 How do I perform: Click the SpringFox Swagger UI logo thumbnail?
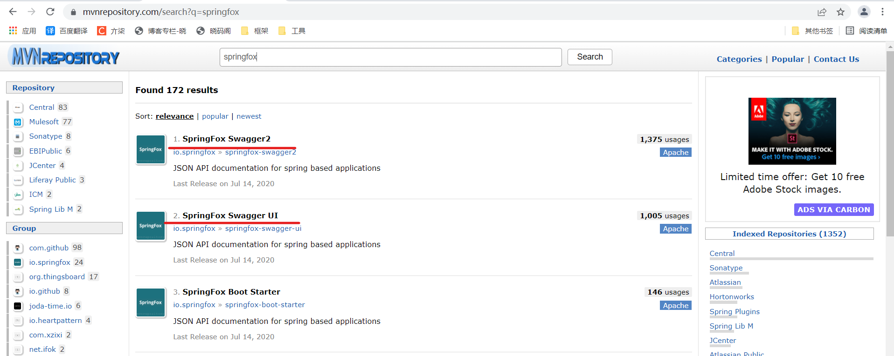coord(151,226)
